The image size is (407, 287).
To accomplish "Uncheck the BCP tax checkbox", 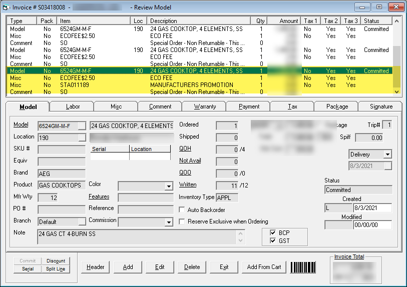I will coord(273,232).
